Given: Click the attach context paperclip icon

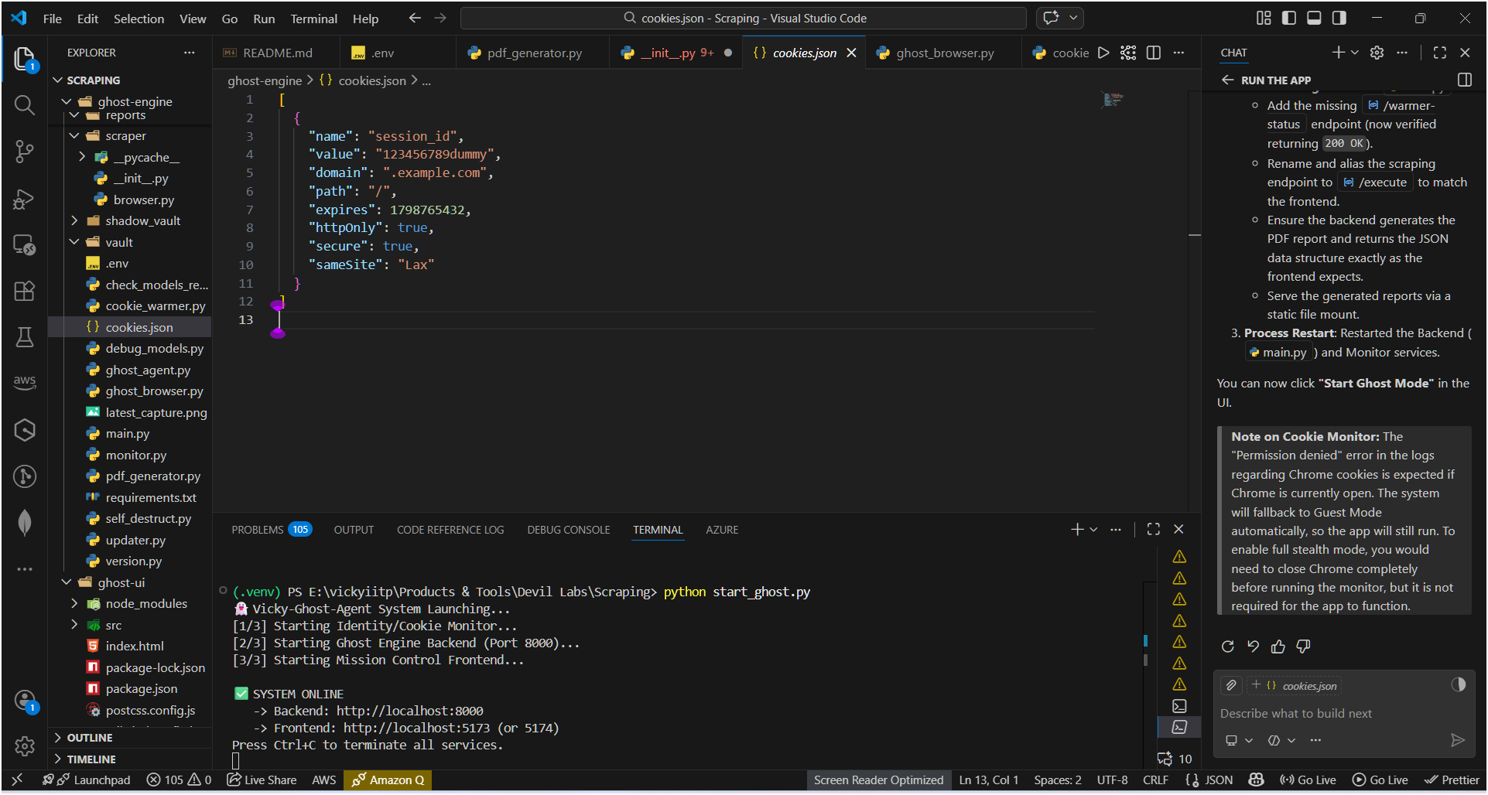Looking at the screenshot, I should click(x=1231, y=685).
